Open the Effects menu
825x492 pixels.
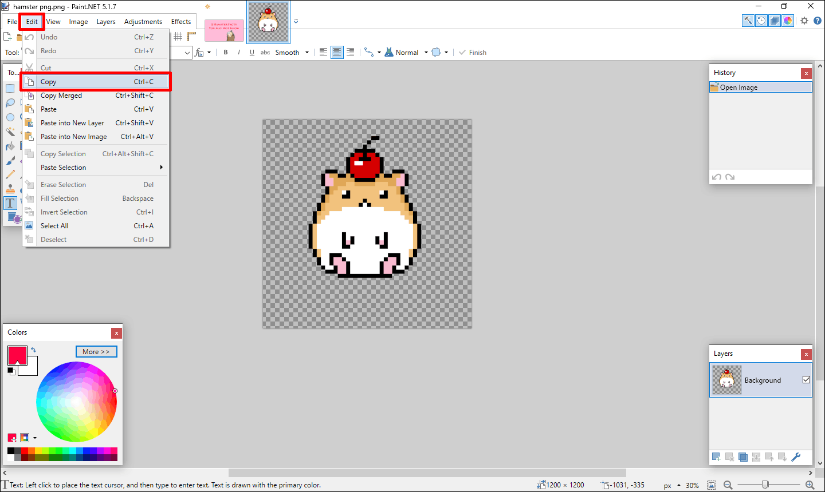[181, 22]
